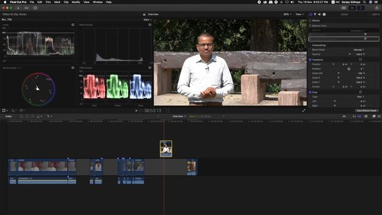Open the Interview project name dropdown
The image size is (382, 215).
click(179, 116)
